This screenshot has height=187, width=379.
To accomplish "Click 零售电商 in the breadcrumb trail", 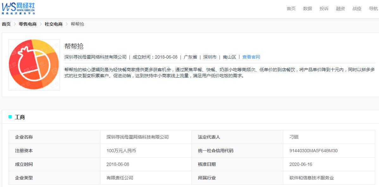I will click(28, 24).
